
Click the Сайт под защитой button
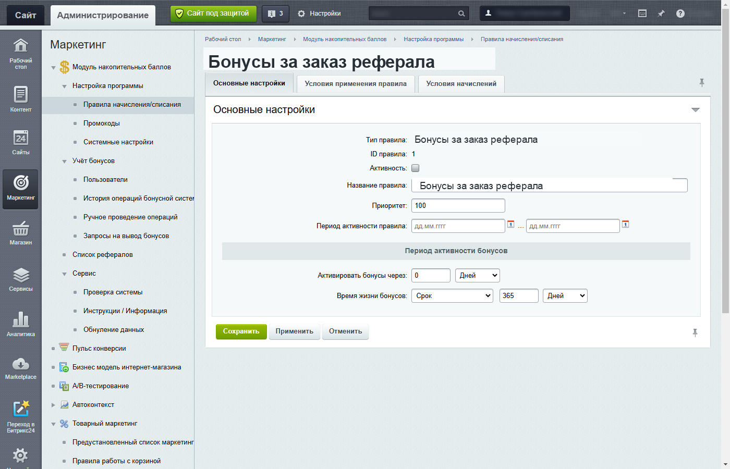213,14
